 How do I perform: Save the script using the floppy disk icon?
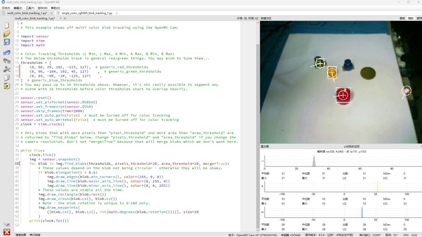[x=7, y=42]
